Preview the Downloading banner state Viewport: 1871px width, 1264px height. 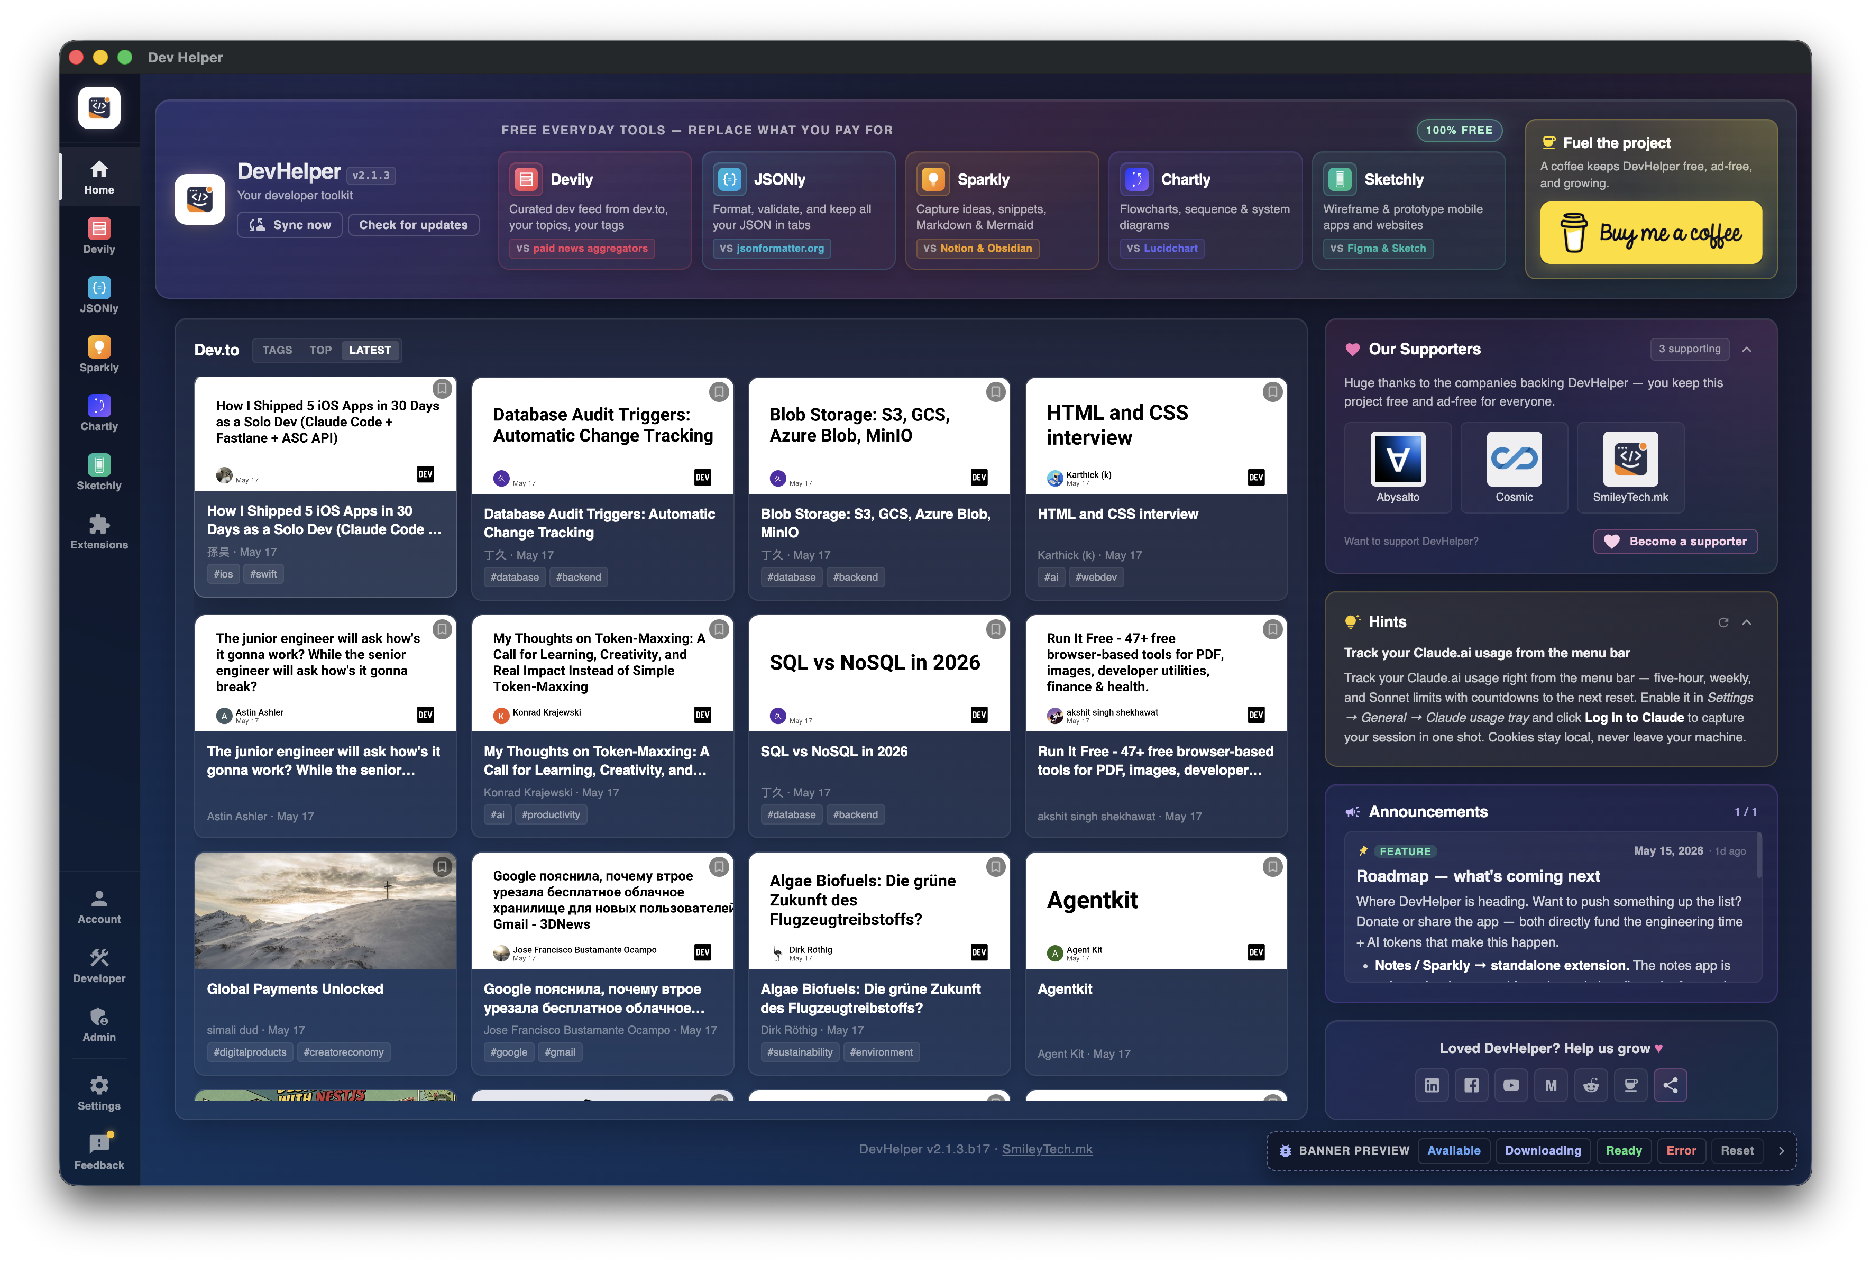pyautogui.click(x=1543, y=1150)
